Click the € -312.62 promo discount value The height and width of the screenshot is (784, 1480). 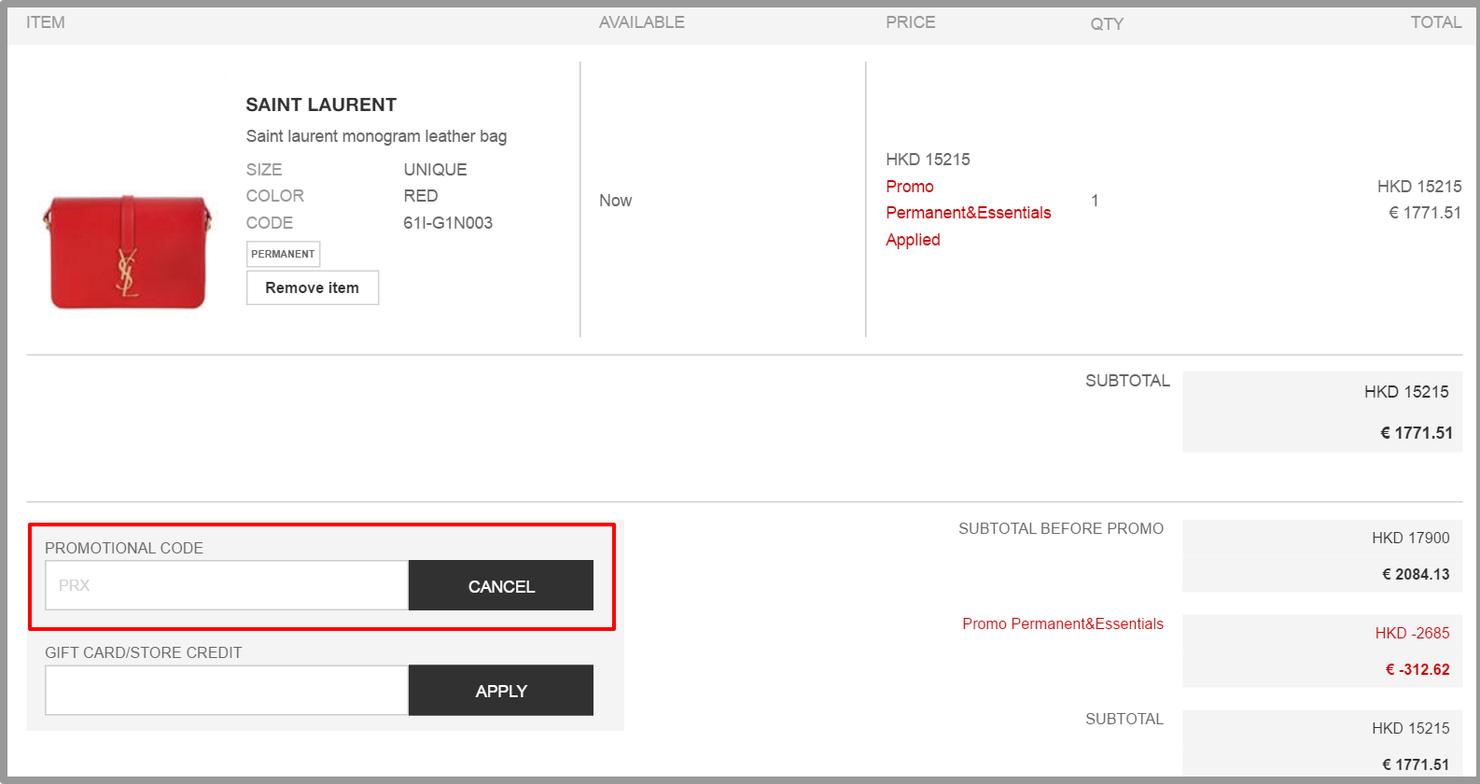click(1417, 669)
